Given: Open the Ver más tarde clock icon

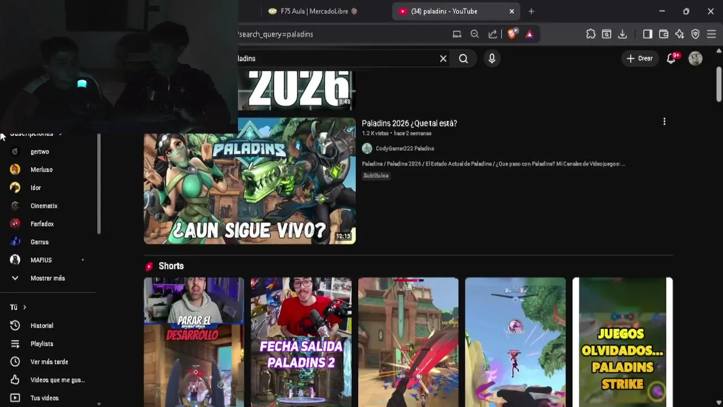Looking at the screenshot, I should [15, 362].
